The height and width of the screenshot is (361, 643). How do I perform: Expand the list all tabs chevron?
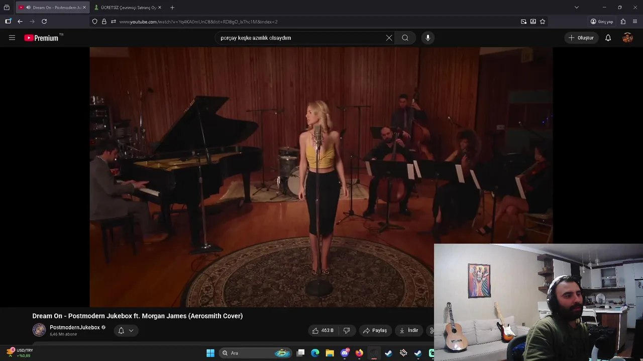pyautogui.click(x=577, y=8)
